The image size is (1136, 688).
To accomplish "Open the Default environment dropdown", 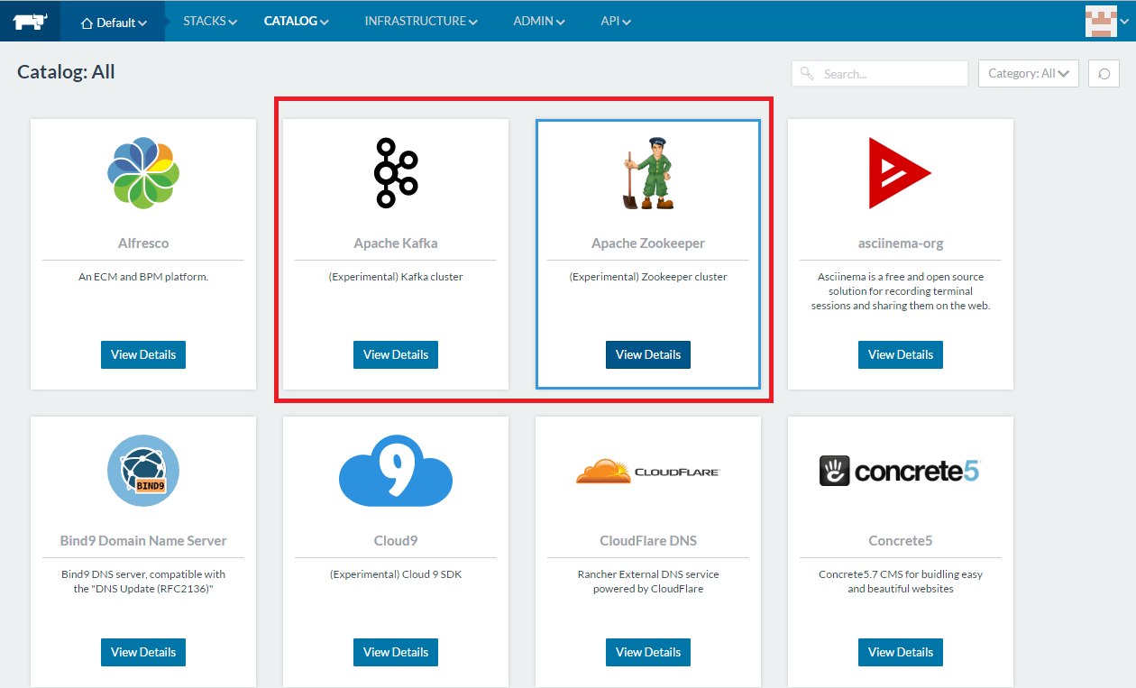I will coord(114,23).
